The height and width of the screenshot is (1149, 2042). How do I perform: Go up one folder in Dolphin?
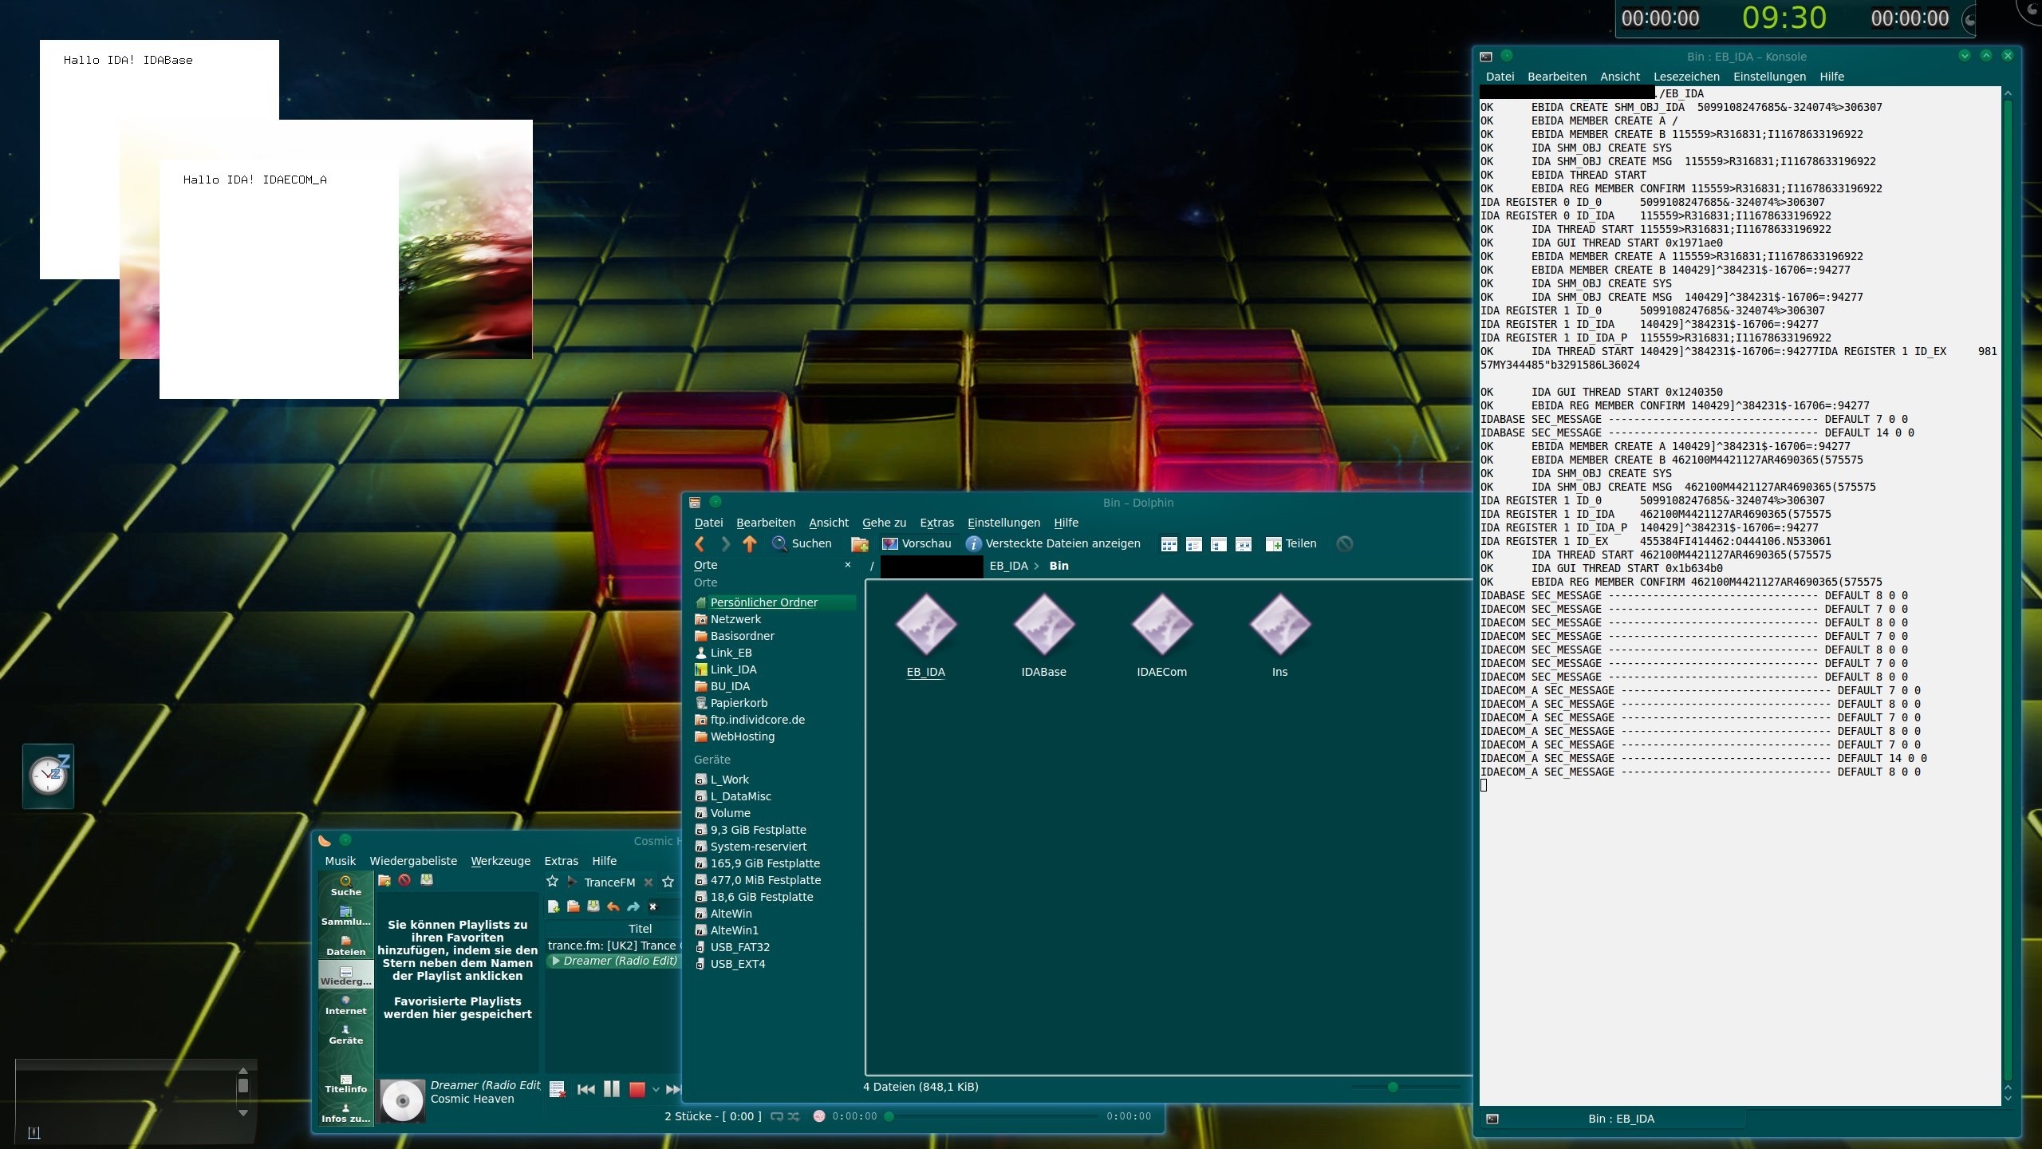tap(749, 543)
